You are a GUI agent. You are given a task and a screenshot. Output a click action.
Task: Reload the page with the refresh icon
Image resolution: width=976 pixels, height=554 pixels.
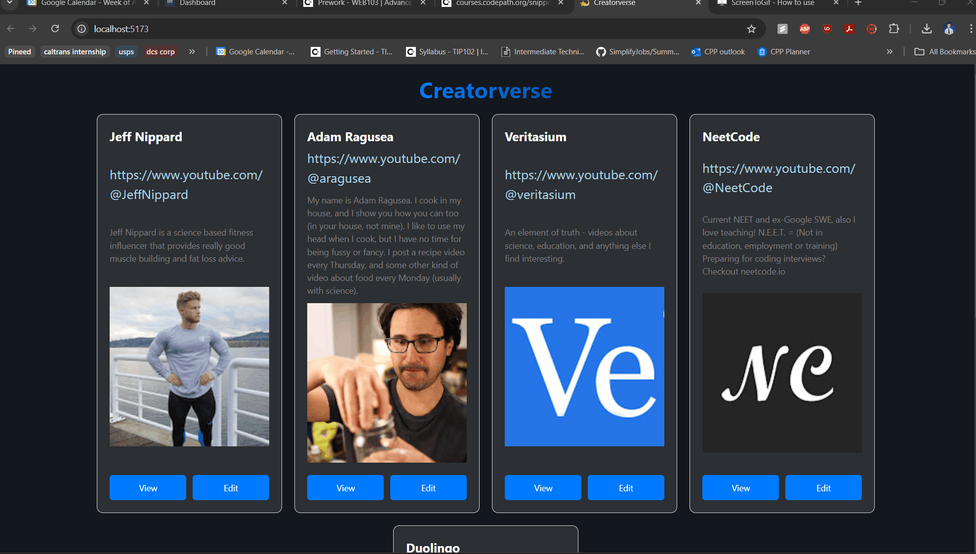click(x=55, y=29)
